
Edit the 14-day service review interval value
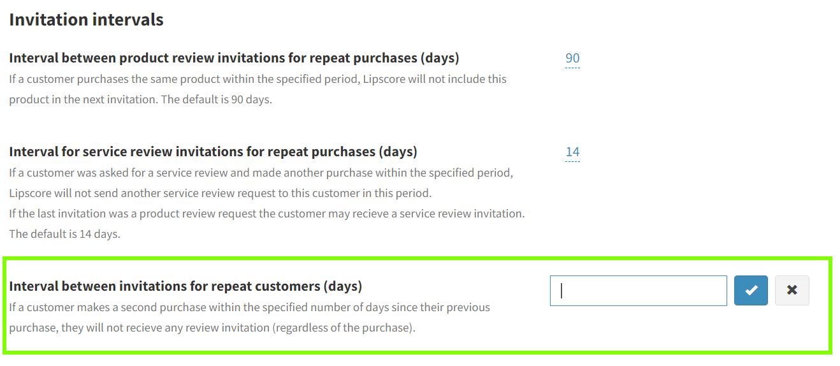[x=572, y=152]
